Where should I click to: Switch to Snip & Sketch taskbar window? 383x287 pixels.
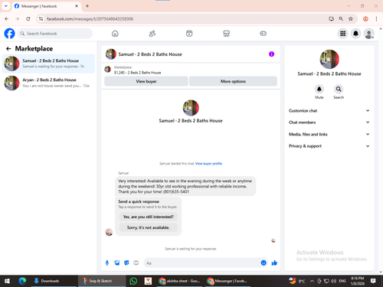pos(101,281)
